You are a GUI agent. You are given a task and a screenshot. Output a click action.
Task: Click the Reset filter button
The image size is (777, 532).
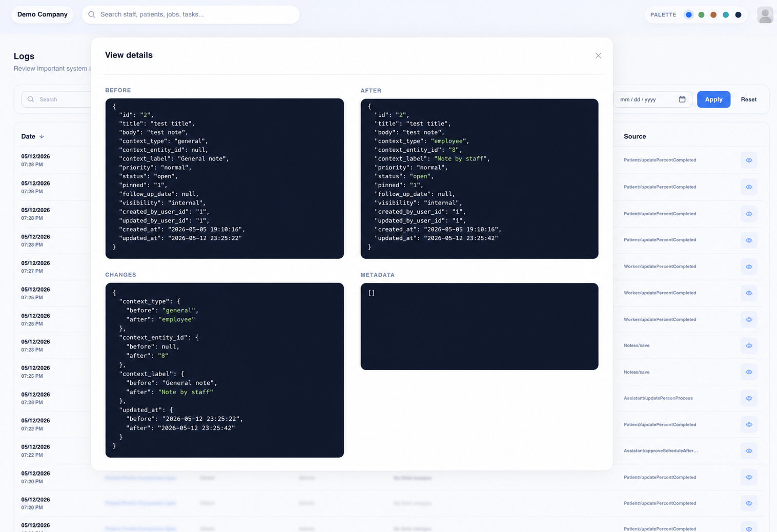748,99
